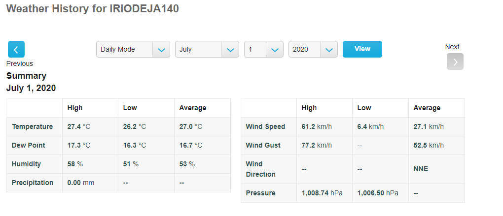Select the 77.2 km/h wind gust high
Screen dimensions: 503x216
click(317, 145)
